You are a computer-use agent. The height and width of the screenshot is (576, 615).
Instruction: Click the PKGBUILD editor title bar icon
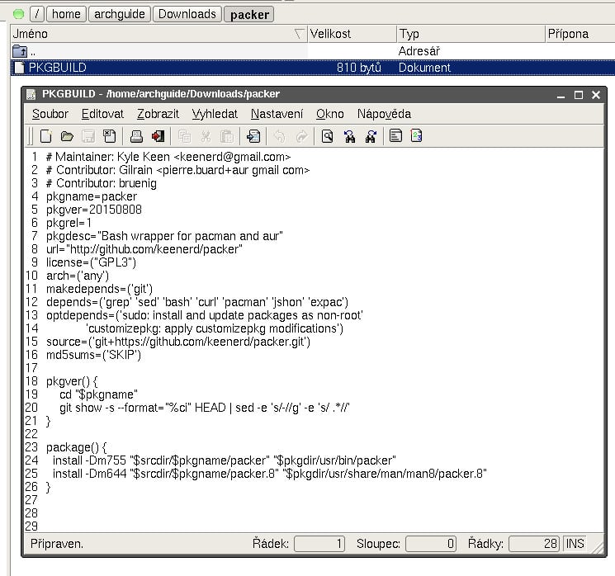coord(31,95)
